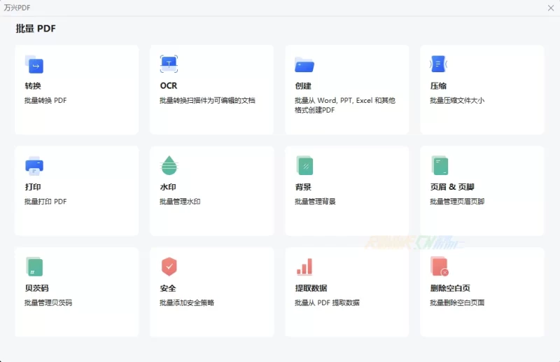This screenshot has height=362, width=560.
Task: Click the 贝茨码 (Bates number) icon
Action: pyautogui.click(x=34, y=266)
